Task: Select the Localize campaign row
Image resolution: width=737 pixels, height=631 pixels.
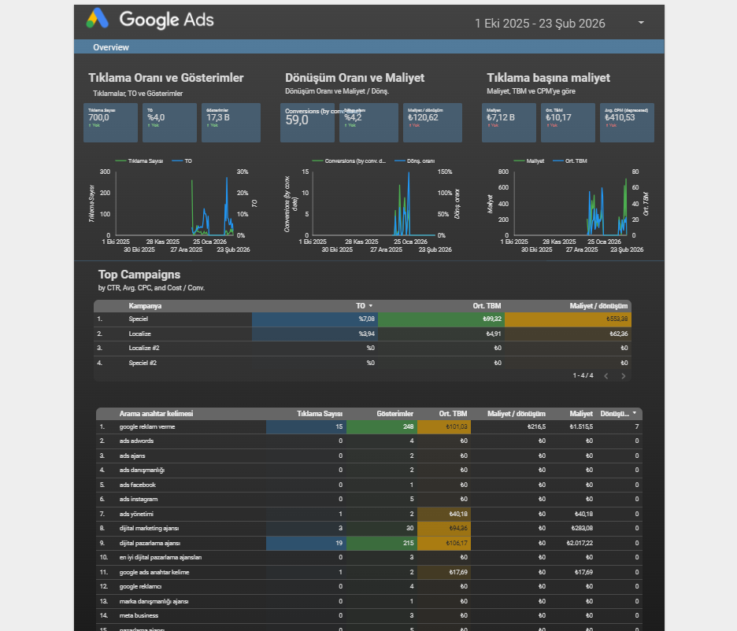Action: tap(139, 334)
